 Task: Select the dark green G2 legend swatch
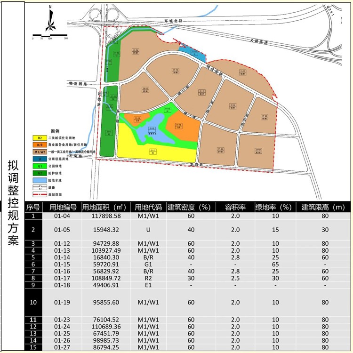click(x=40, y=173)
